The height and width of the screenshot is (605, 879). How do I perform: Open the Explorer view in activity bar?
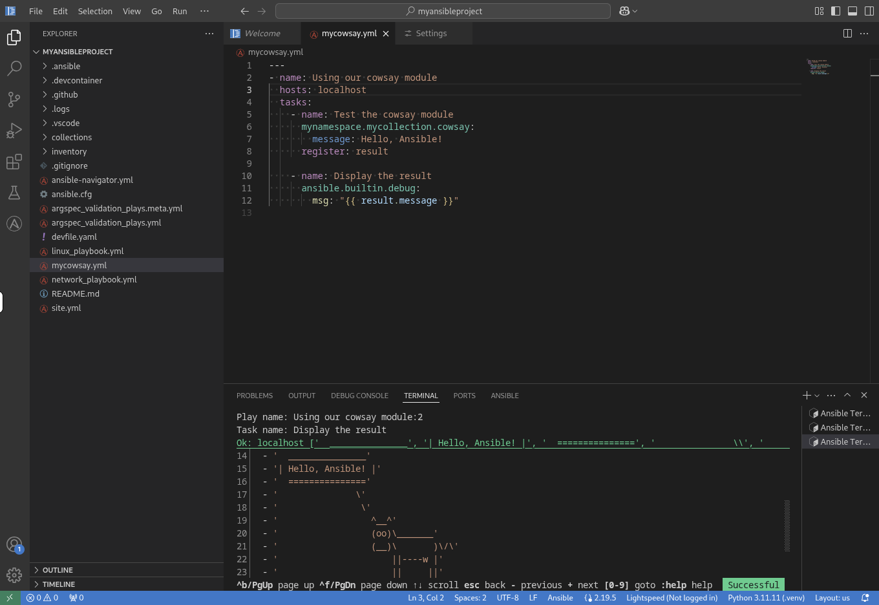pos(14,37)
